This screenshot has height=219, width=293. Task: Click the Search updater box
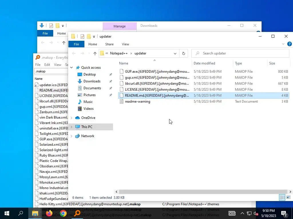240,53
